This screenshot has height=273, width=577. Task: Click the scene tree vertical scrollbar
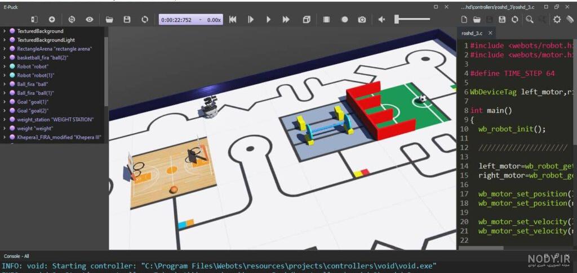point(106,71)
